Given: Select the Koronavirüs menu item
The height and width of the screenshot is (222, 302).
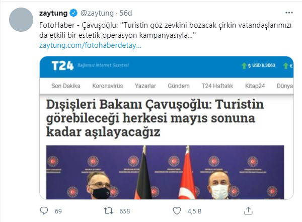Looking at the screenshot, I should pyautogui.click(x=108, y=86).
